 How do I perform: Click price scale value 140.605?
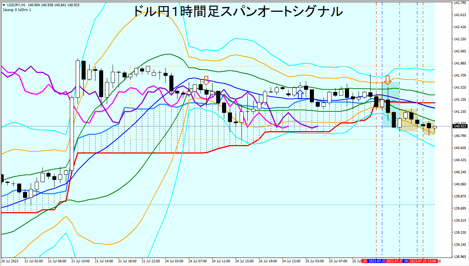[460, 148]
